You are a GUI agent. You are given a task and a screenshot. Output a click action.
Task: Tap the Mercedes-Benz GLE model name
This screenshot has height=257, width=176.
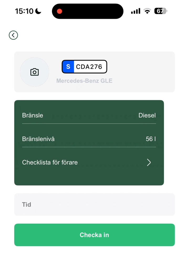click(x=84, y=81)
